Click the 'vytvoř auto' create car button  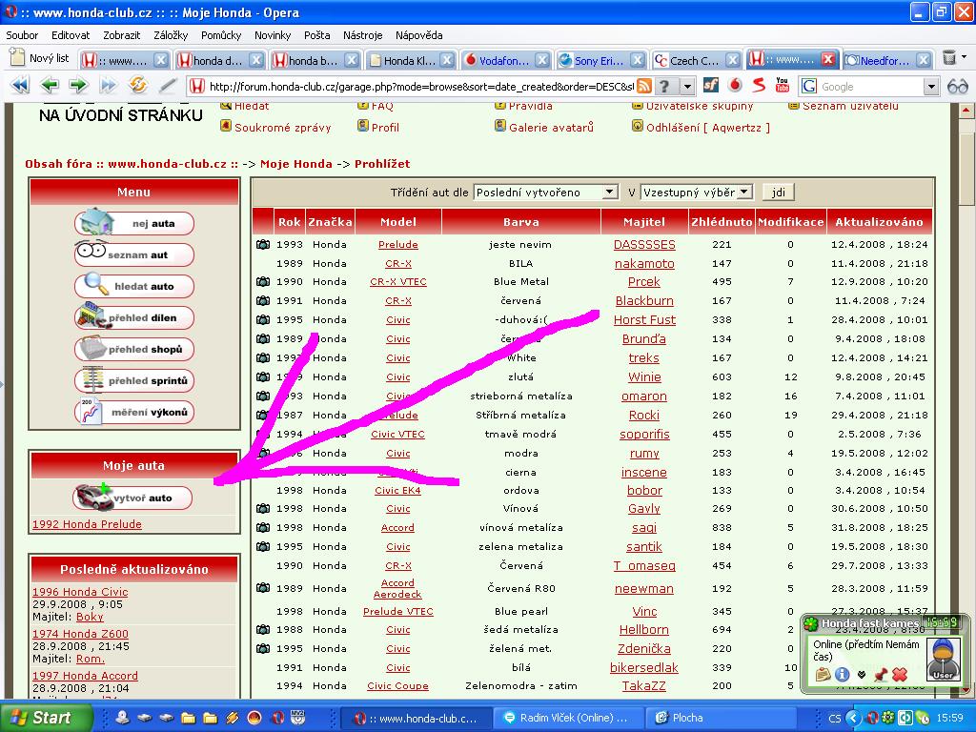point(133,498)
